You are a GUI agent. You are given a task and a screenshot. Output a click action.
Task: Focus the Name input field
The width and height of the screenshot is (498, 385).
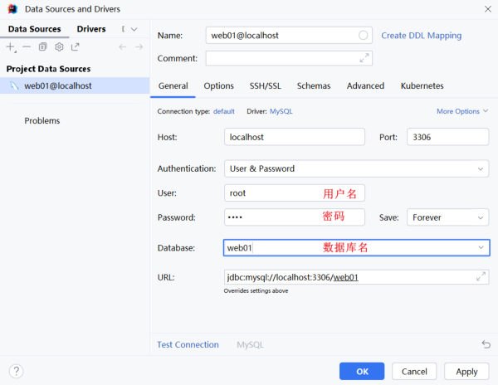(x=289, y=35)
